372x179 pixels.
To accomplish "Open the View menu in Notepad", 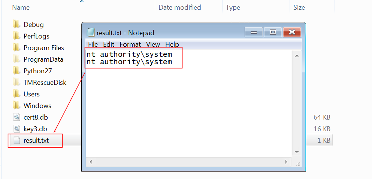I will [153, 44].
